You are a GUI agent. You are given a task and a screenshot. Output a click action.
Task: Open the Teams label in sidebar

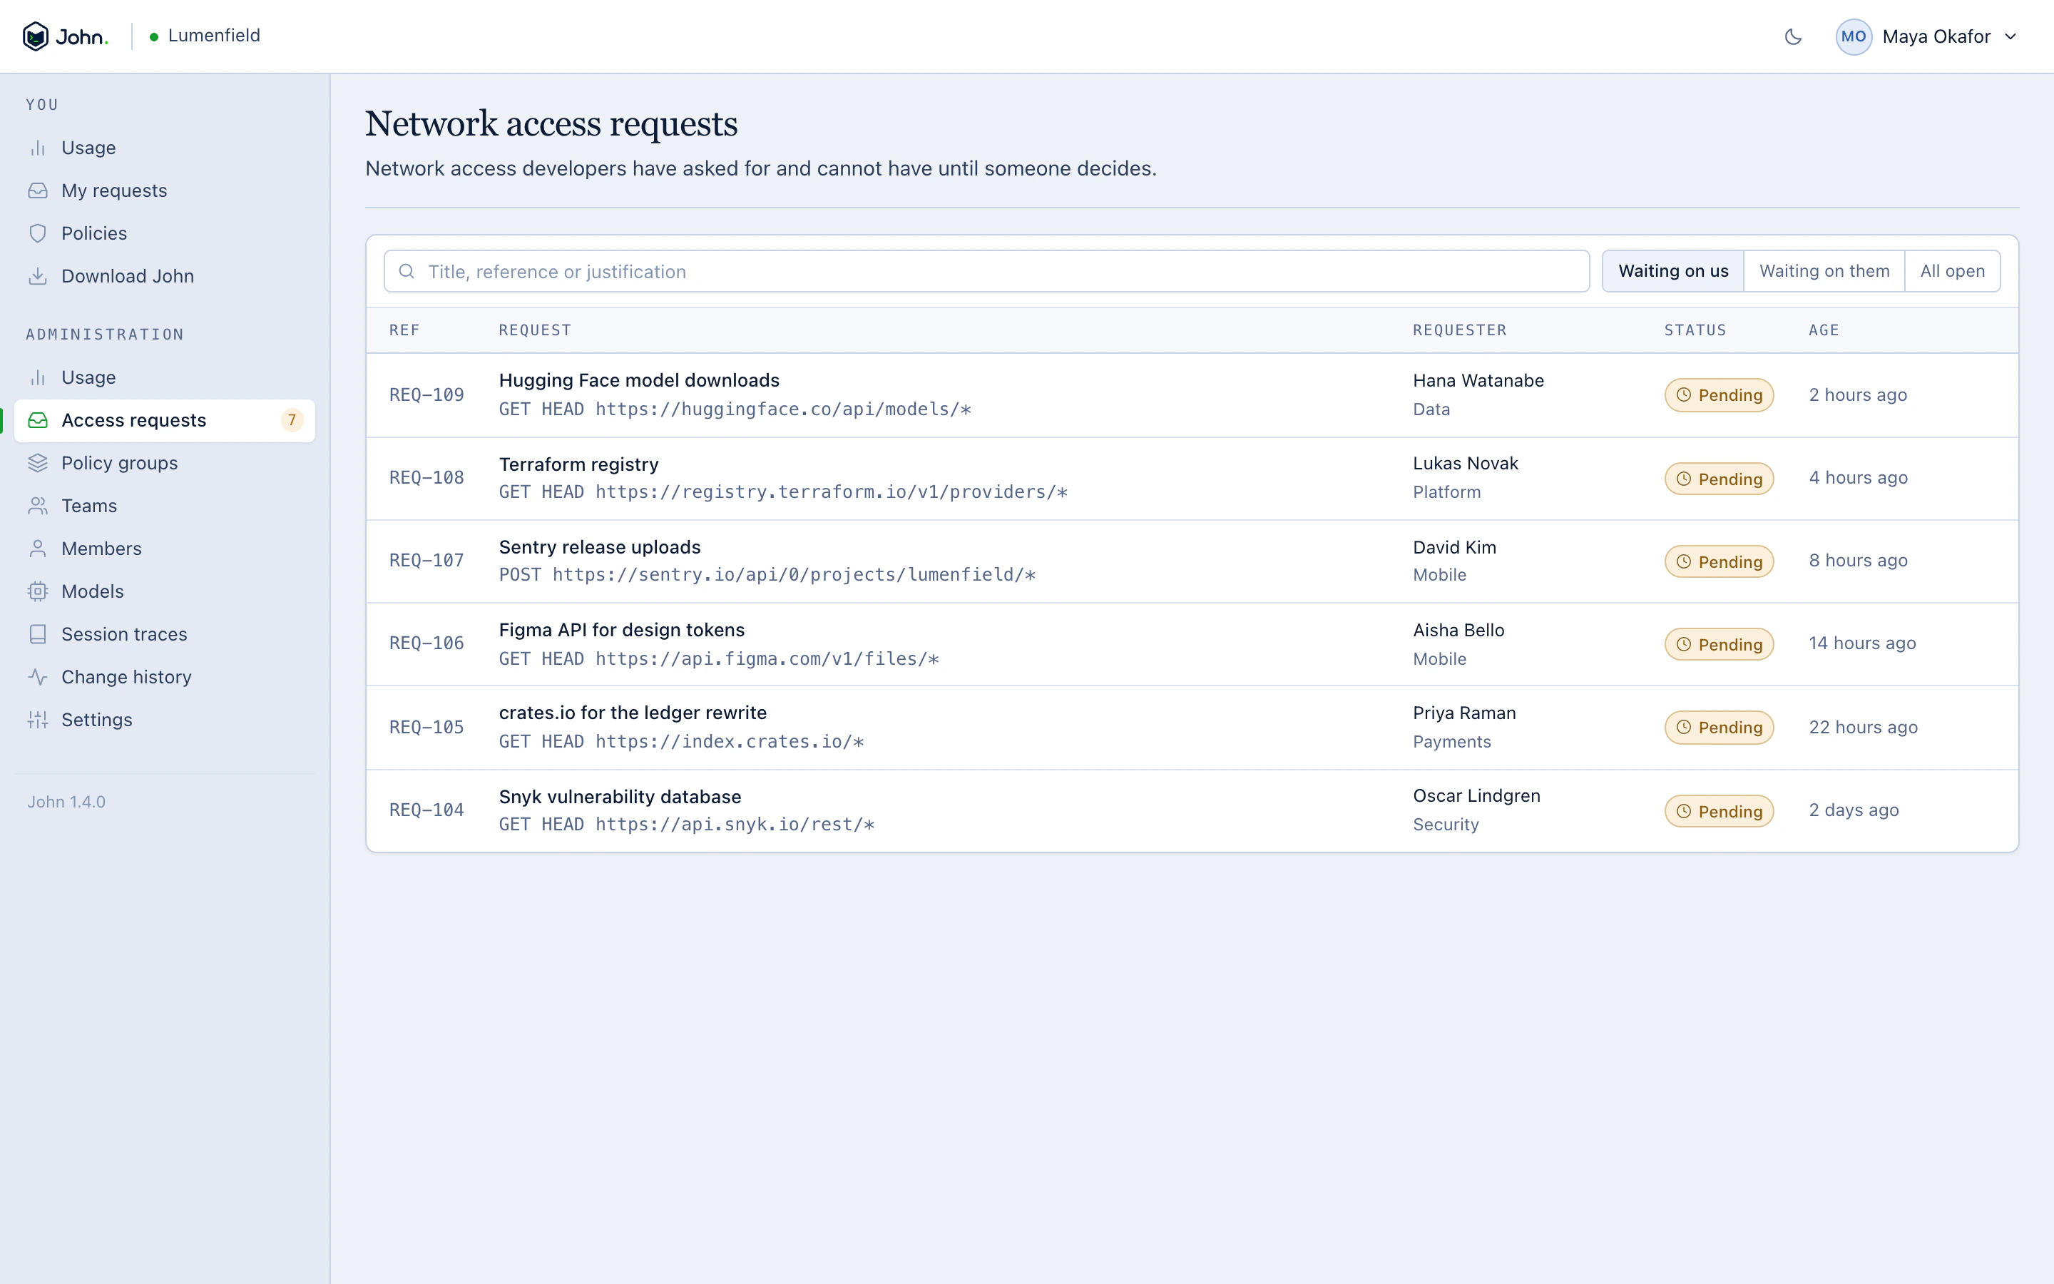pyautogui.click(x=89, y=506)
